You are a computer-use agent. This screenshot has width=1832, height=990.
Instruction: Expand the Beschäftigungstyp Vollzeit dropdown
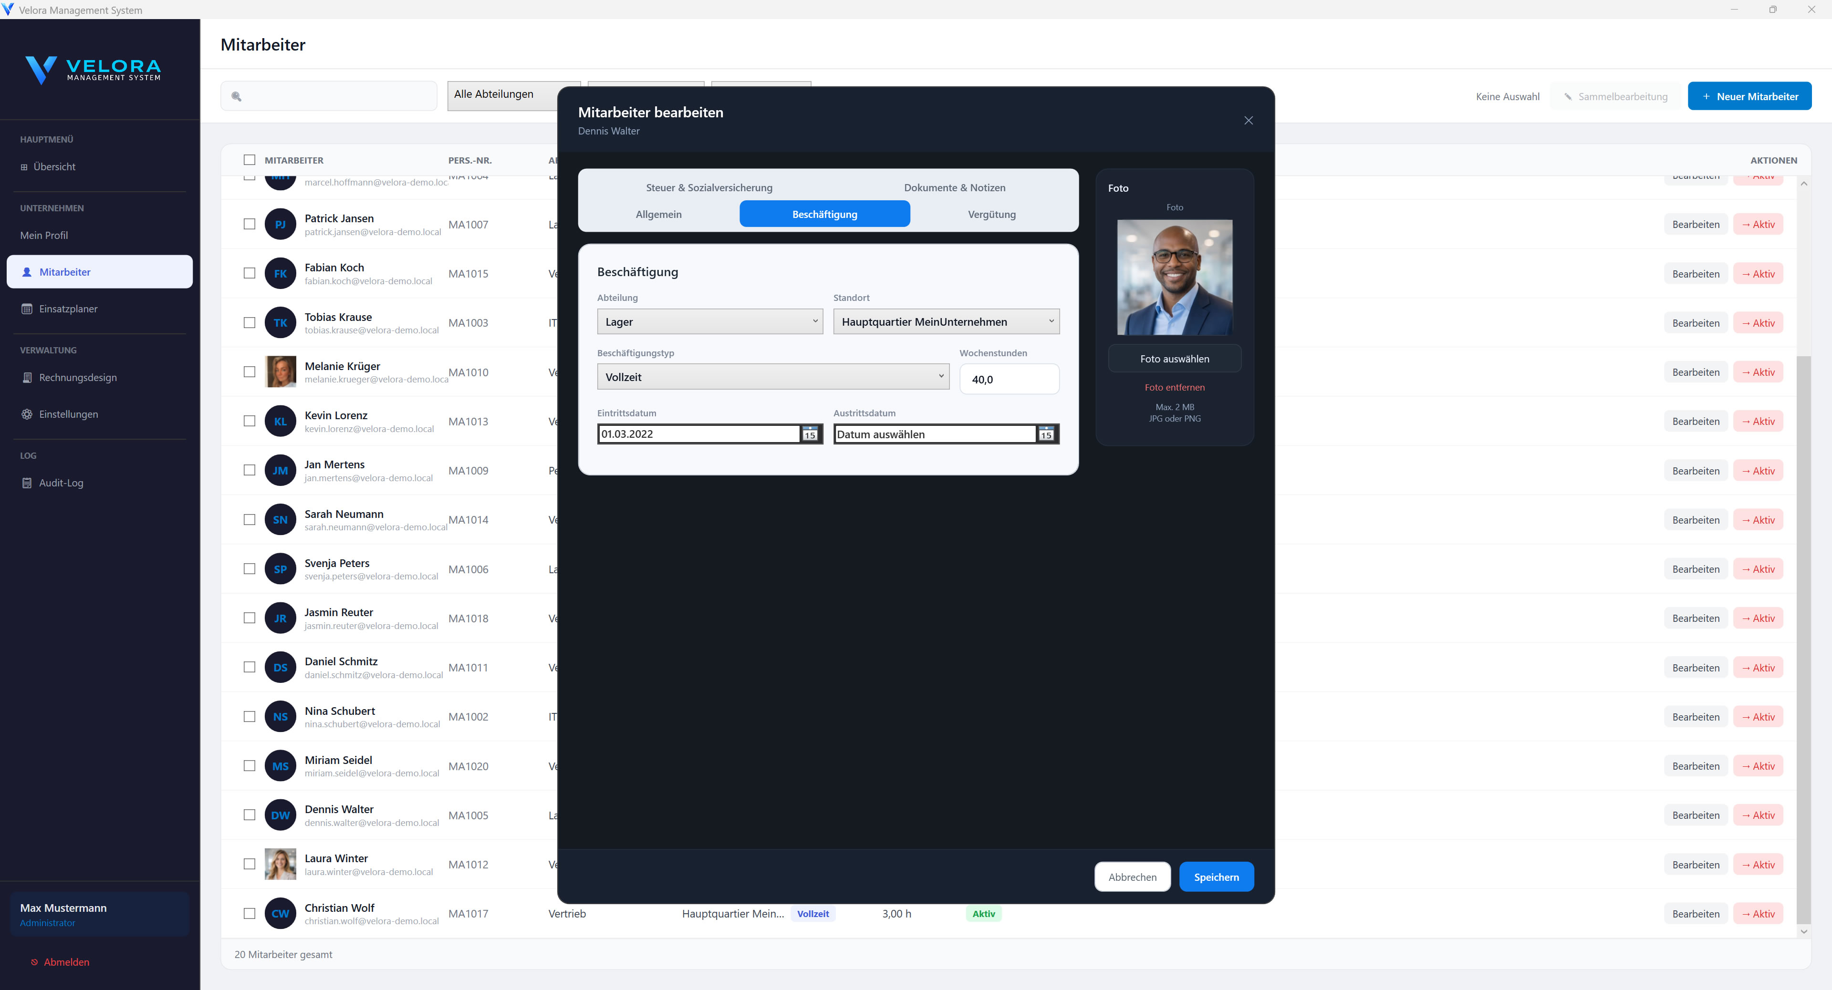click(x=772, y=377)
